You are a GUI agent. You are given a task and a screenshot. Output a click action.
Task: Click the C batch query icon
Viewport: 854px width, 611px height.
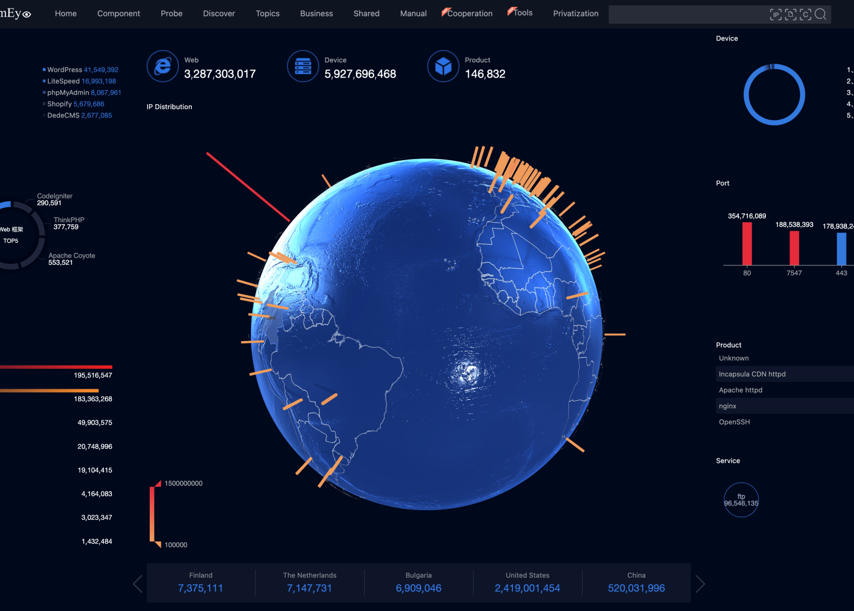806,14
